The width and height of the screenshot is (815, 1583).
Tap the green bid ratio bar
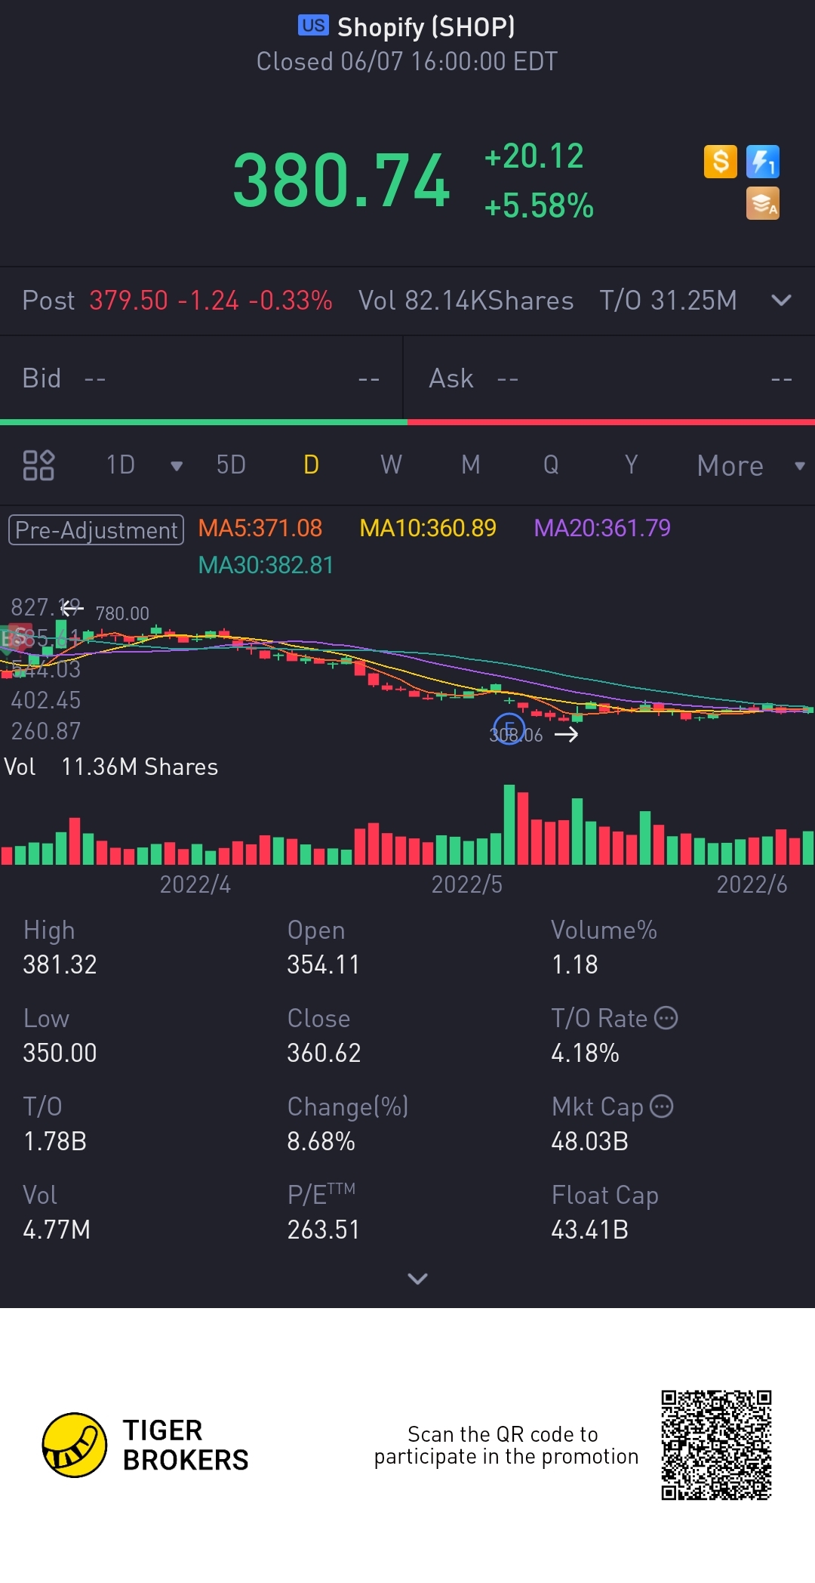click(203, 422)
